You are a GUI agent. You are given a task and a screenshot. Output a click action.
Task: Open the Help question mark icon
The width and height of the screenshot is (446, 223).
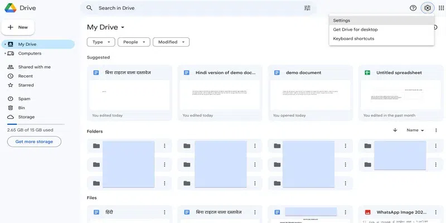[413, 8]
